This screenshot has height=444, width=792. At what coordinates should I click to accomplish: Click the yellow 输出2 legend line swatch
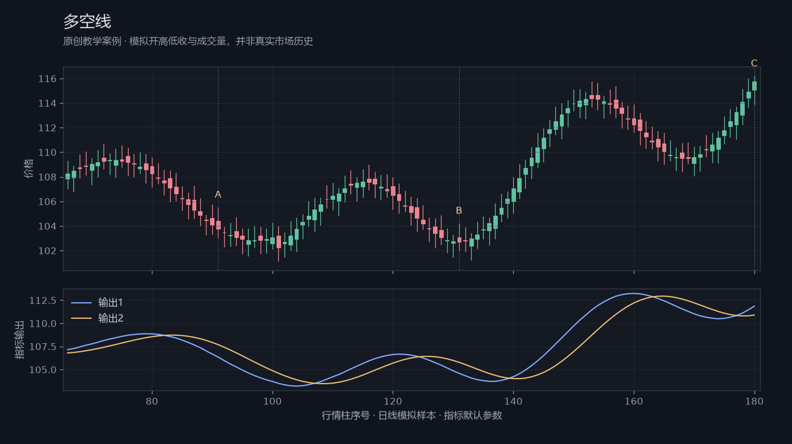click(x=81, y=318)
